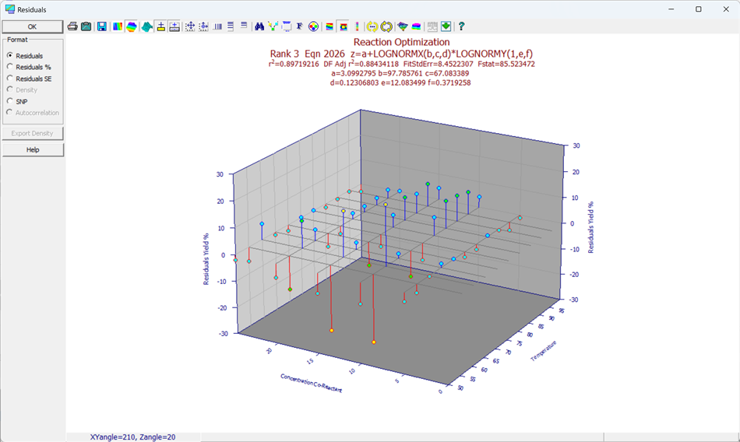Image resolution: width=740 pixels, height=442 pixels.
Task: Open the color circle palette icon
Action: click(313, 26)
